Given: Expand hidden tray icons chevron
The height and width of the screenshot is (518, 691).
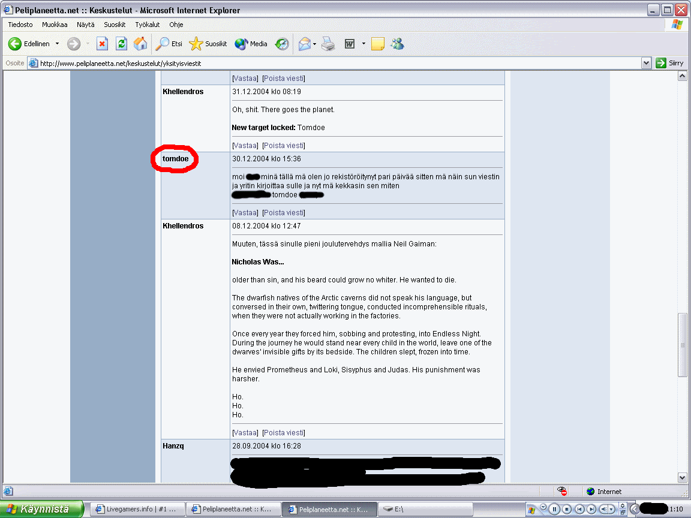Looking at the screenshot, I should point(634,509).
